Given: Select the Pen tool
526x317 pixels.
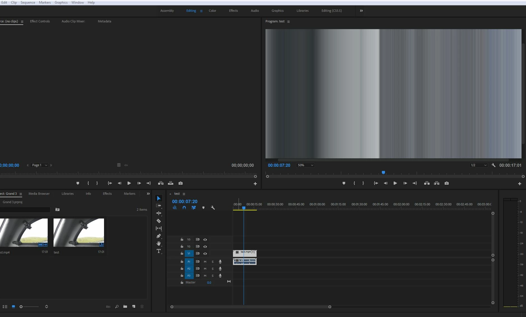Looking at the screenshot, I should click(x=159, y=236).
